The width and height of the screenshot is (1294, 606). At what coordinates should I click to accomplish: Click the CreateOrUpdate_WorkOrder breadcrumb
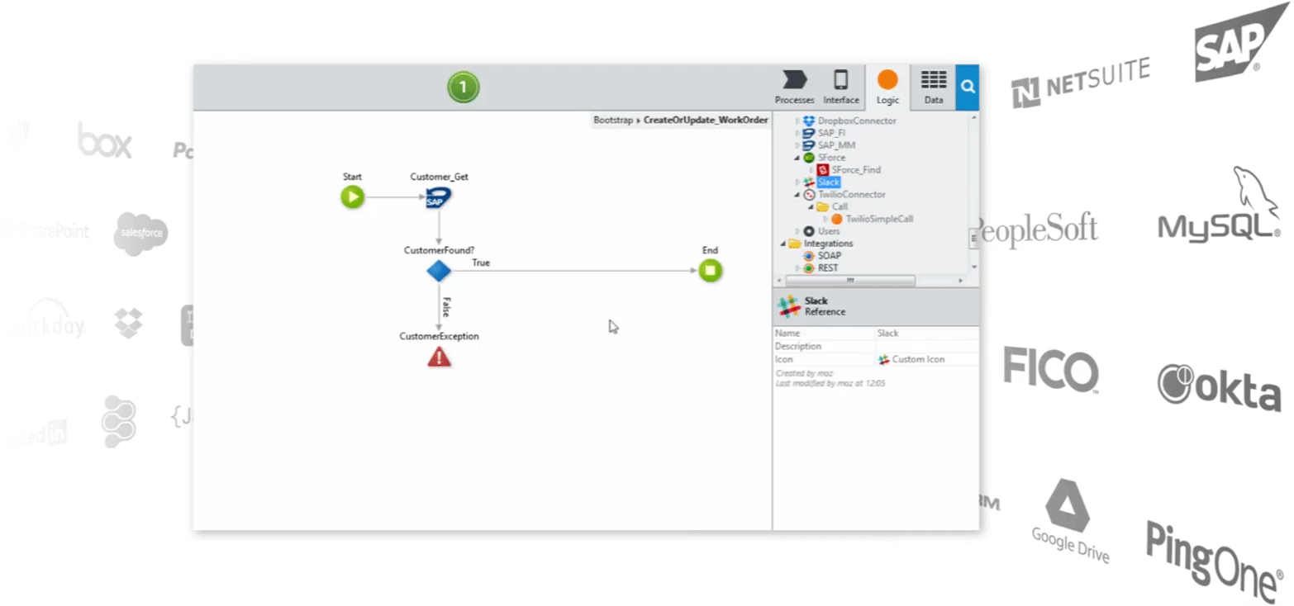(706, 121)
